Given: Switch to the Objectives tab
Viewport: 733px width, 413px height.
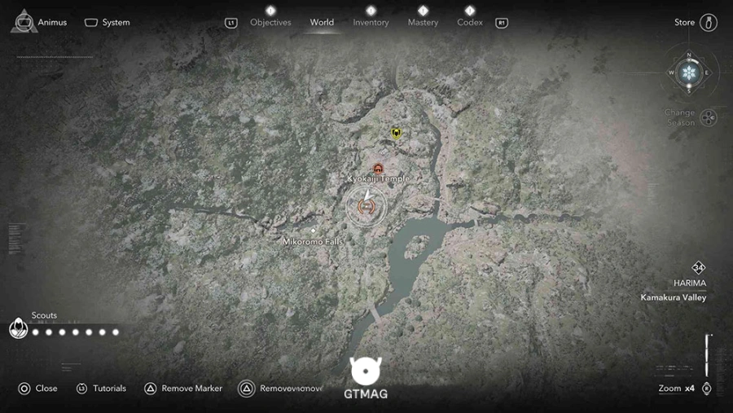Looking at the screenshot, I should [270, 22].
